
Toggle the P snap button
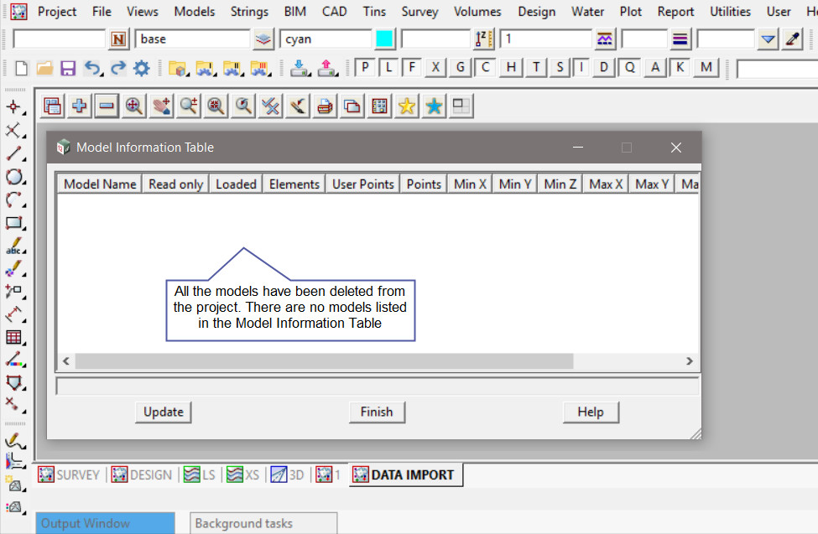[365, 67]
